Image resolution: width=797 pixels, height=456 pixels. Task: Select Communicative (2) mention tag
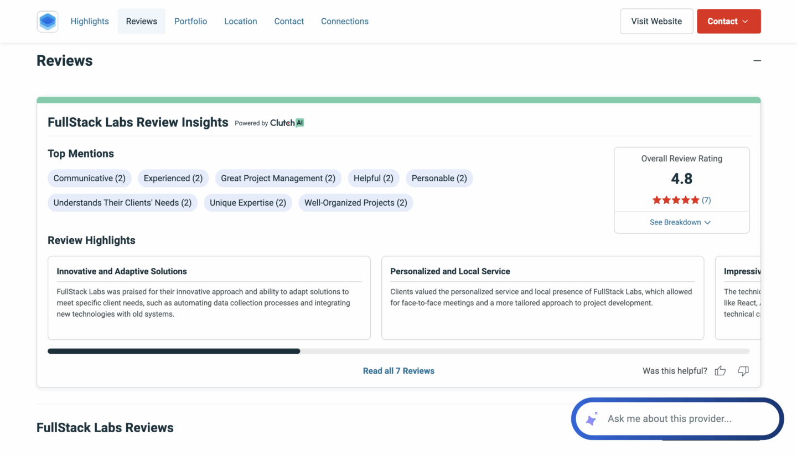point(90,178)
